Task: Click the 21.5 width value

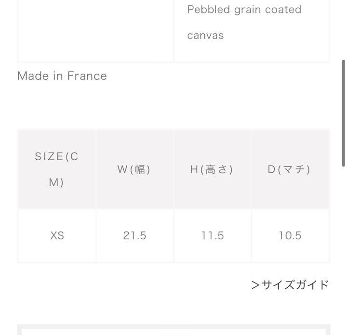Action: click(x=135, y=235)
